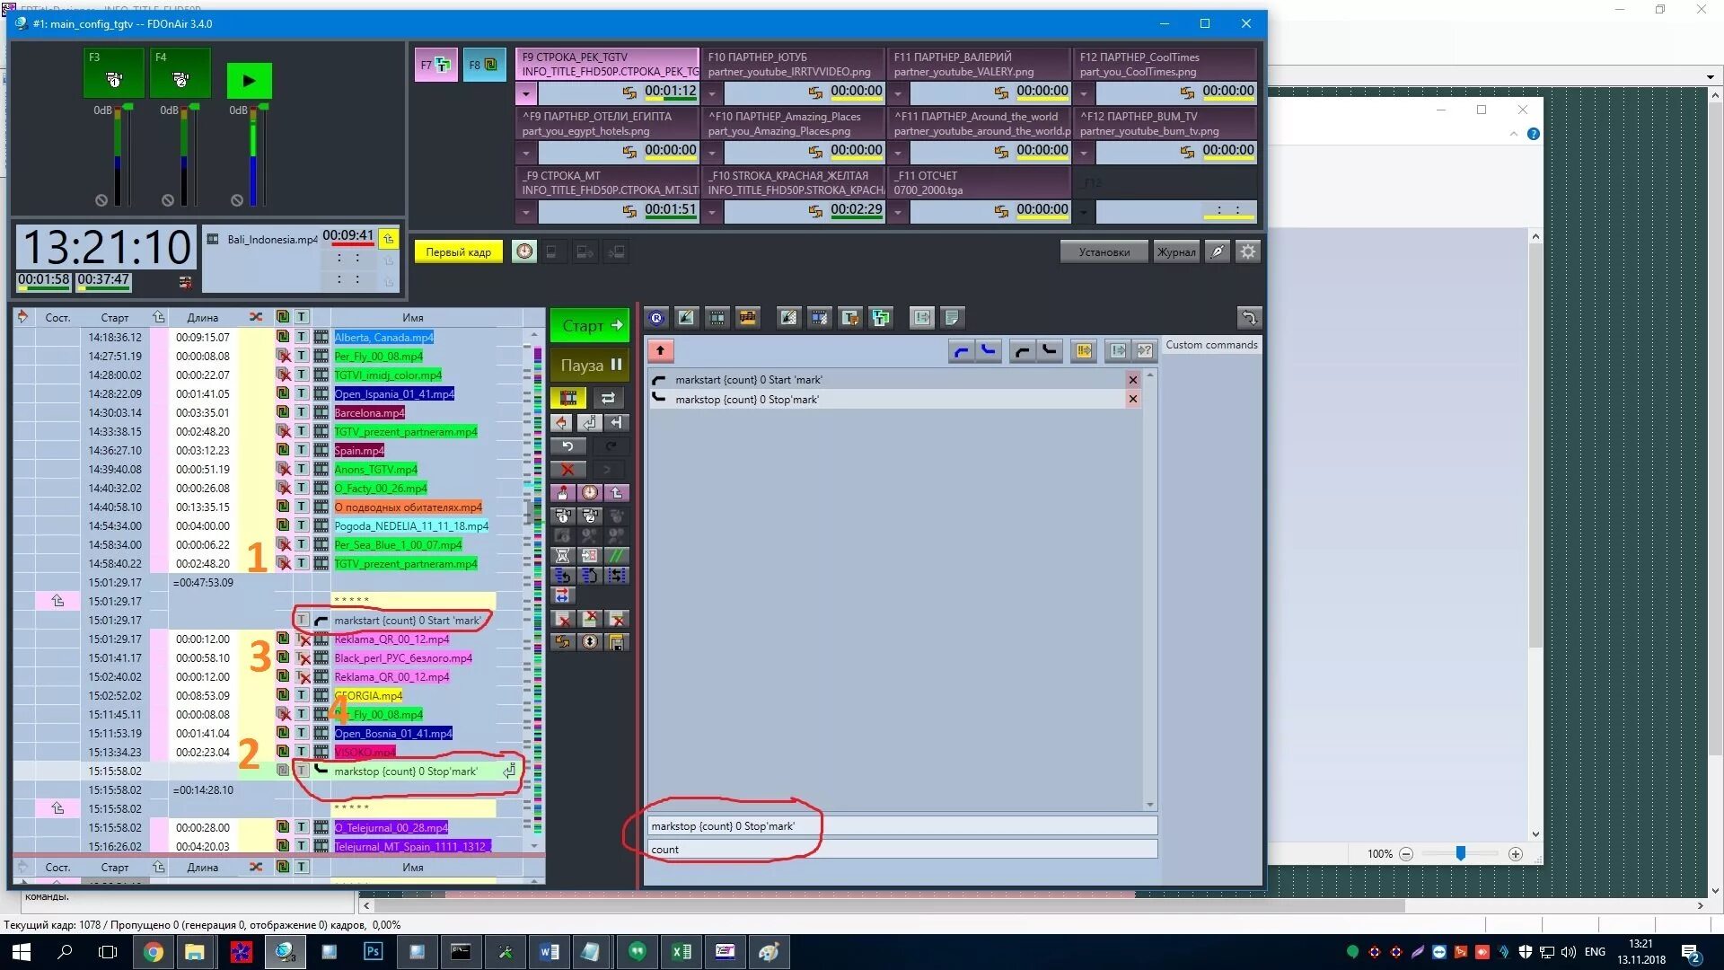Select the blue markstart curve icon
Image resolution: width=1724 pixels, height=970 pixels.
click(961, 350)
